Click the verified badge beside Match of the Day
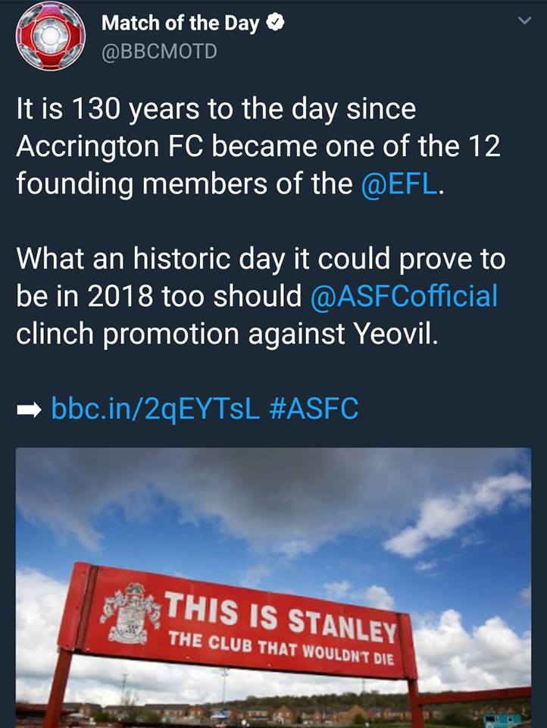This screenshot has width=547, height=728. point(277,24)
